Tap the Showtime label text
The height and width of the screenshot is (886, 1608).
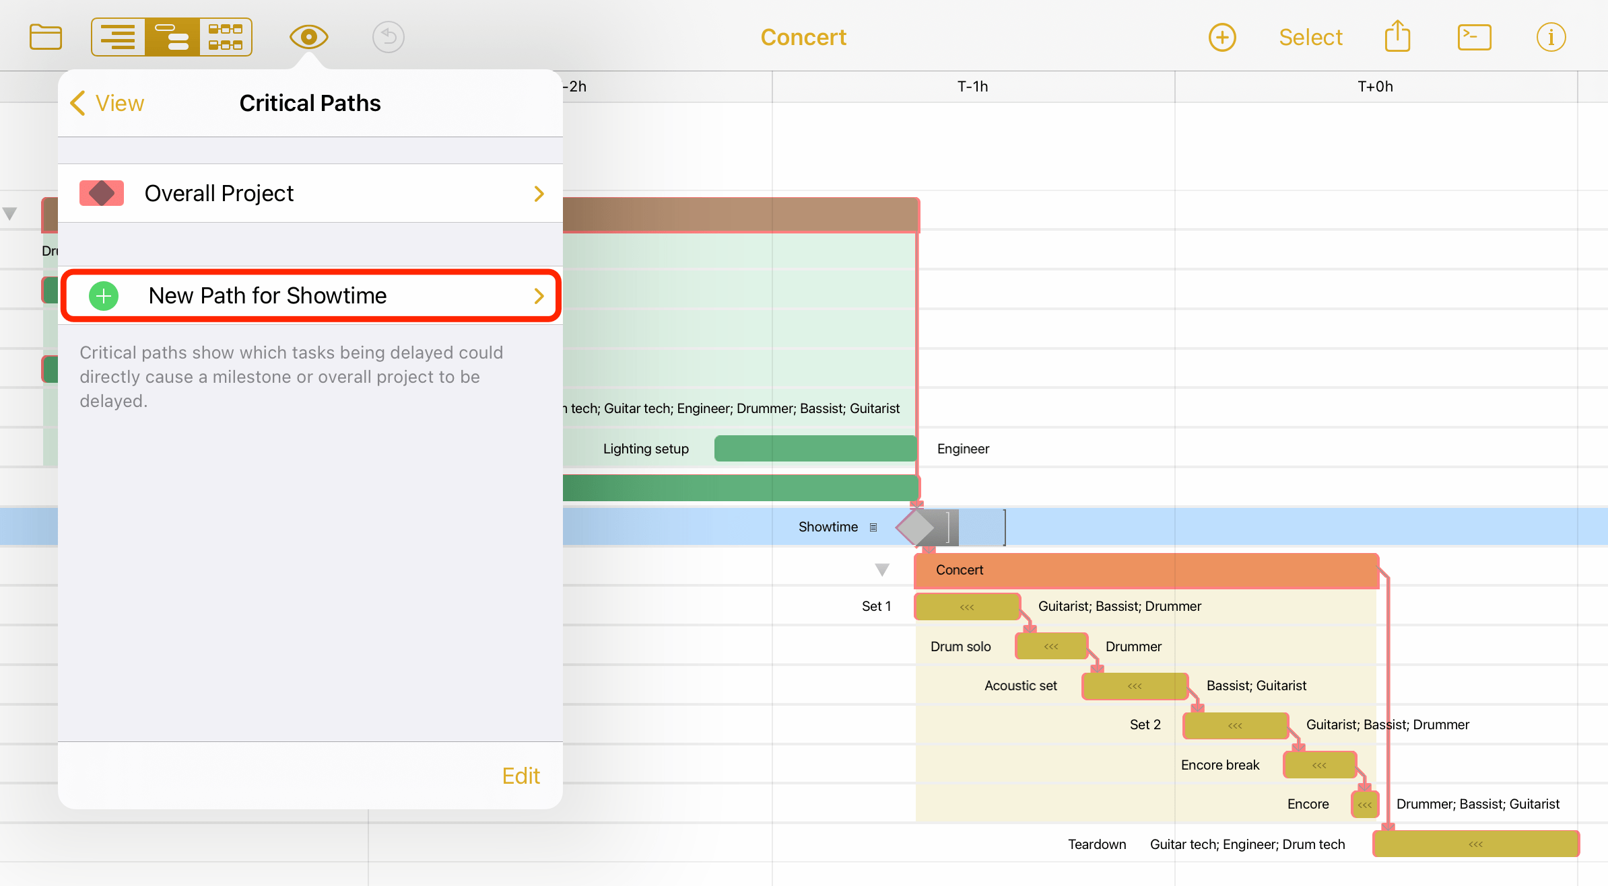tap(828, 527)
